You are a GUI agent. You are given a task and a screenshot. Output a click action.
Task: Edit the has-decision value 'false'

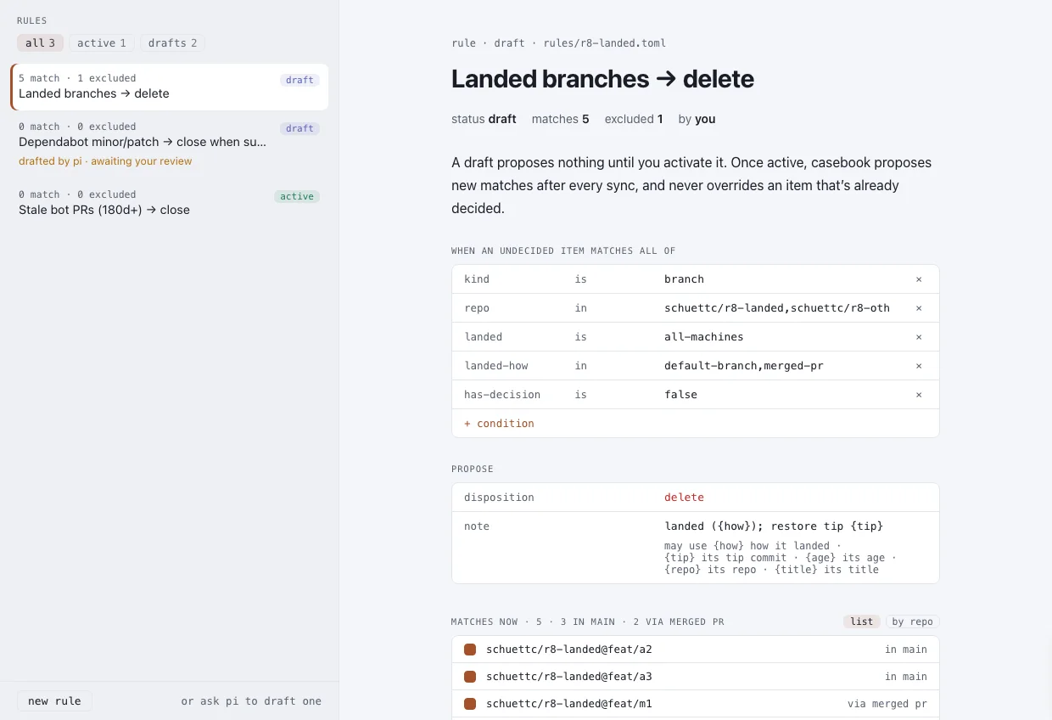[x=680, y=395]
